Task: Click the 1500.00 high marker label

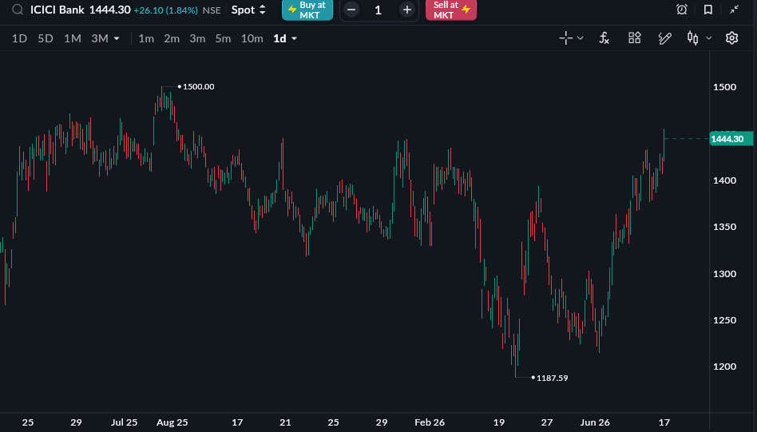Action: pos(198,87)
